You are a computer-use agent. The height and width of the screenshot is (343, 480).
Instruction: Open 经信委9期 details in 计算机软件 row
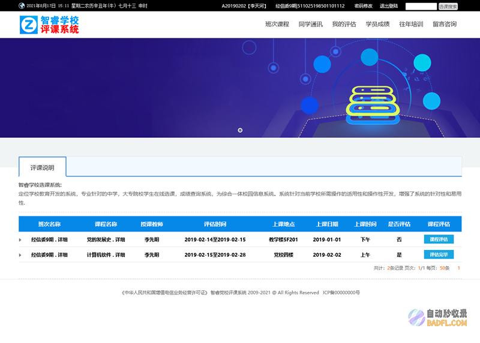[49, 255]
